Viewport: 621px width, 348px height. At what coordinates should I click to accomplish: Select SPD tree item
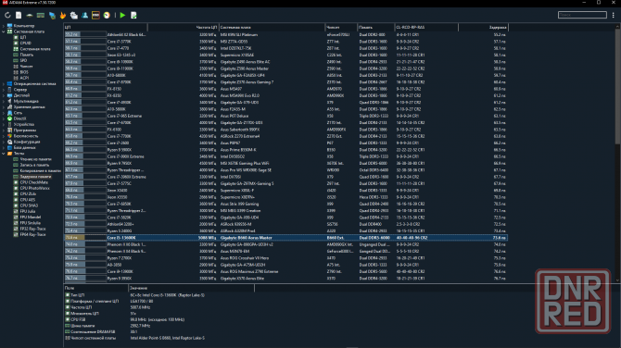23,60
